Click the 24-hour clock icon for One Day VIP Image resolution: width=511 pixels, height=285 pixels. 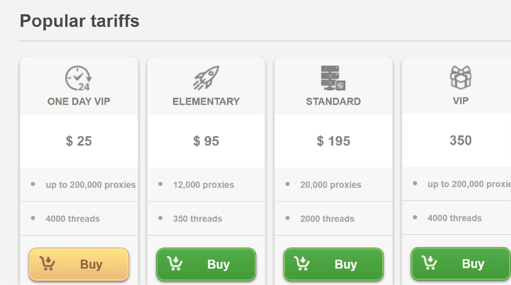tap(78, 78)
